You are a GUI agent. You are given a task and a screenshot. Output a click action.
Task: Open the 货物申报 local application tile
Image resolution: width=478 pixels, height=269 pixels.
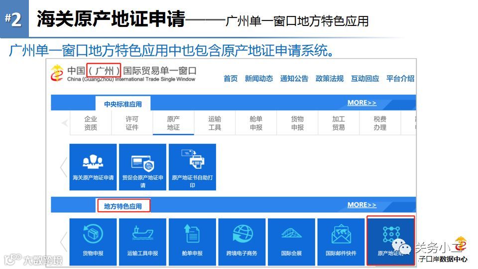click(93, 242)
